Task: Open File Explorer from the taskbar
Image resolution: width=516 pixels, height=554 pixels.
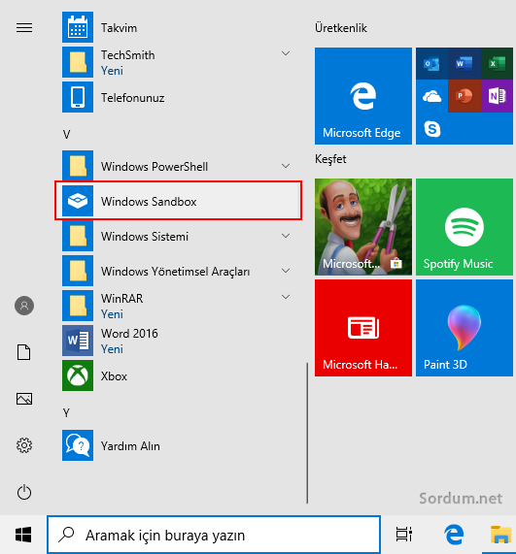Action: 500,535
